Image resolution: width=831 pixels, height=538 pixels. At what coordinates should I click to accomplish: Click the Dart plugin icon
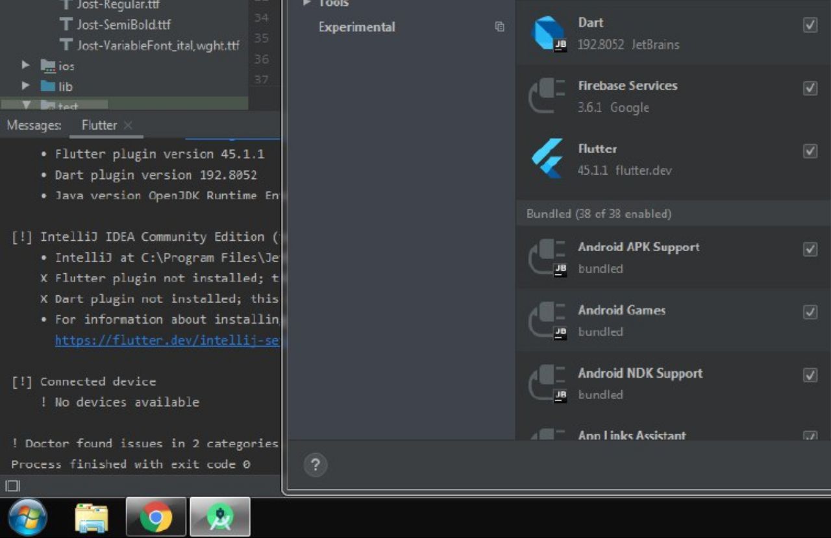[x=549, y=33]
